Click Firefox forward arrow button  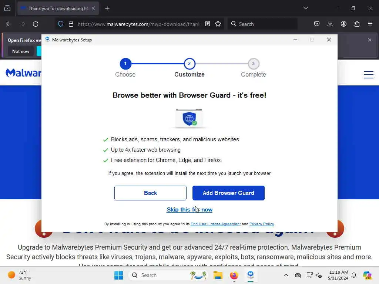22,24
